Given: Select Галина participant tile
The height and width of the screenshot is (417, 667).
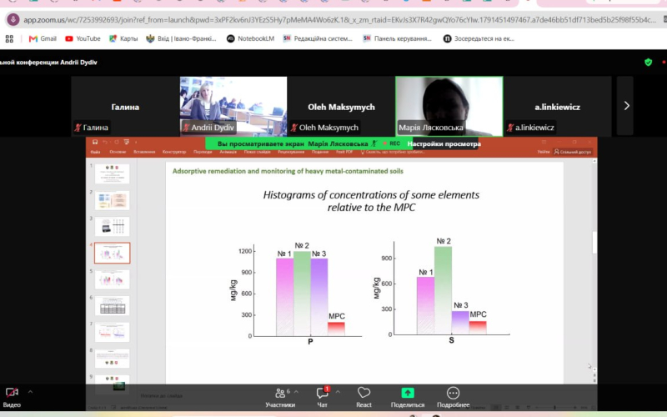Looking at the screenshot, I should (x=125, y=107).
